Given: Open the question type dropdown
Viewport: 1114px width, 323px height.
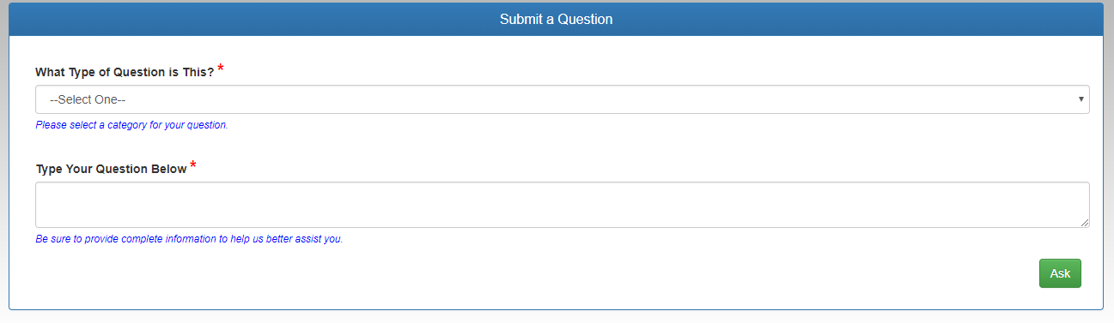Looking at the screenshot, I should 563,99.
